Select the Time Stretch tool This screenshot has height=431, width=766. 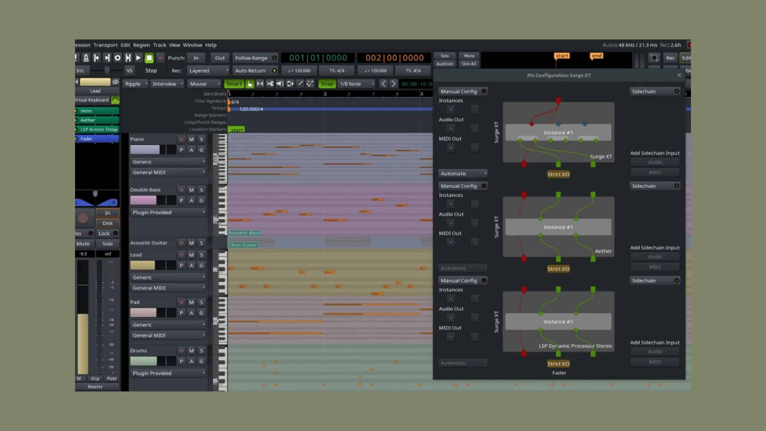290,84
